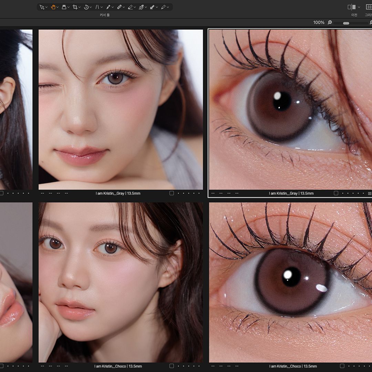The image size is (372, 372).
Task: Open Before/After mode dropdown chevron
Action: pyautogui.click(x=359, y=7)
